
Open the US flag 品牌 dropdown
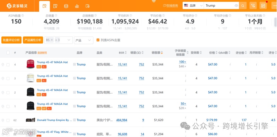coord(193,5)
